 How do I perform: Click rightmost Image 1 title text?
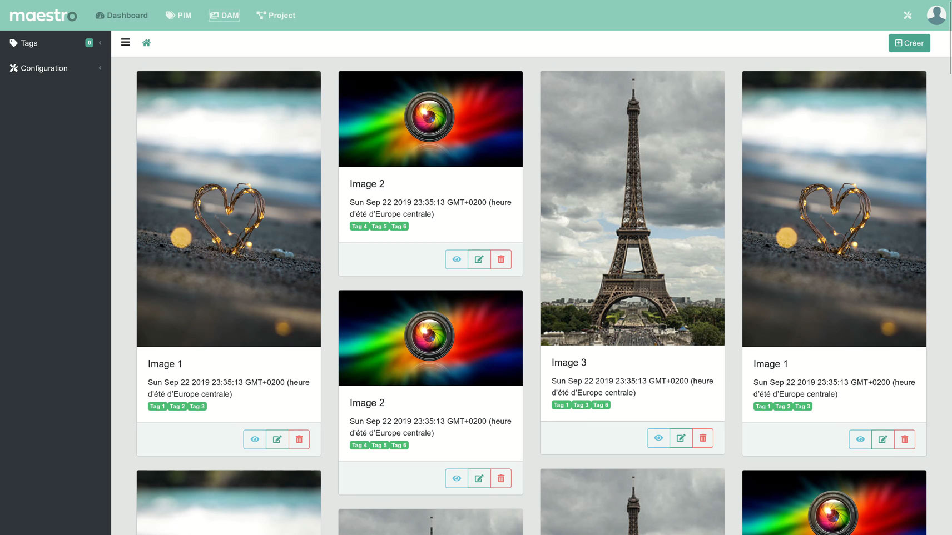click(771, 364)
